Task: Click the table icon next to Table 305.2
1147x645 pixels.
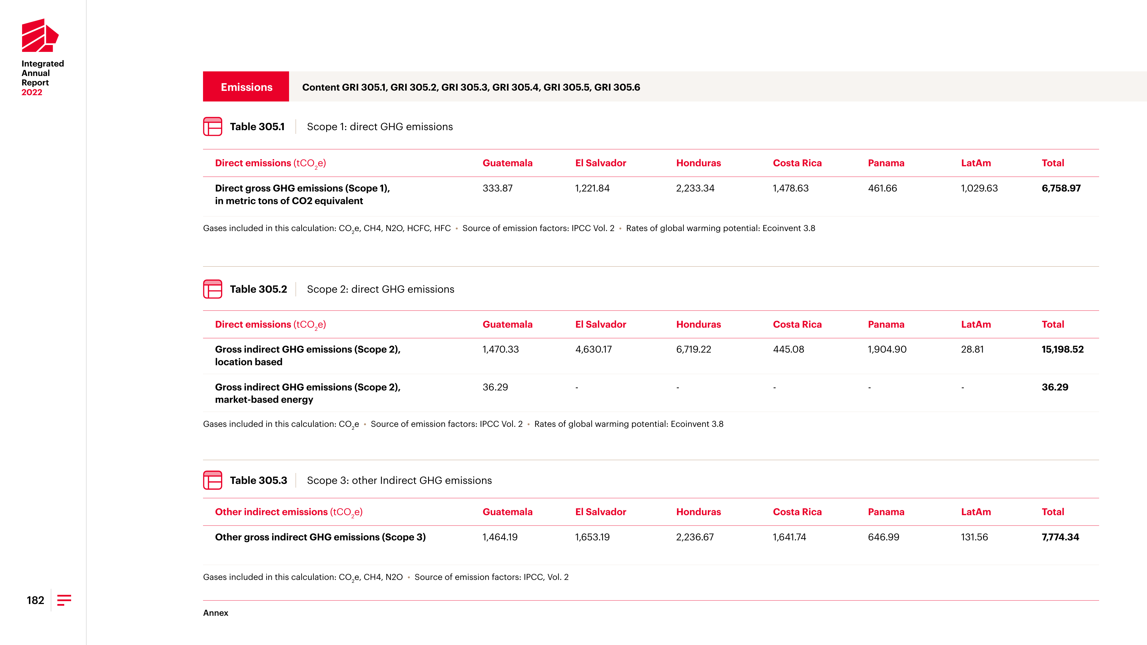Action: (x=212, y=289)
